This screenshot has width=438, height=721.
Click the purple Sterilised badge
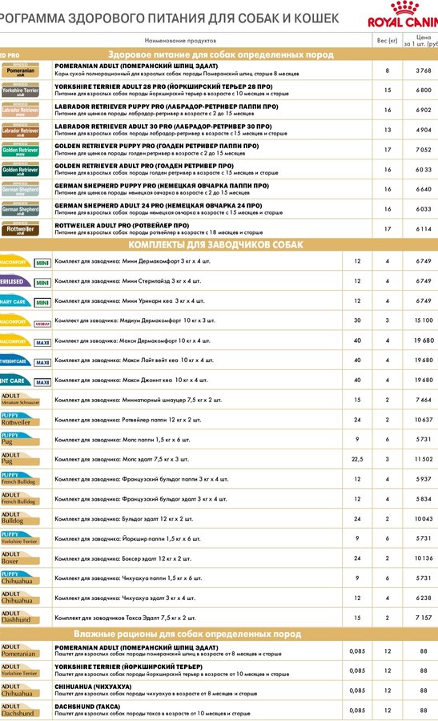coord(15,281)
